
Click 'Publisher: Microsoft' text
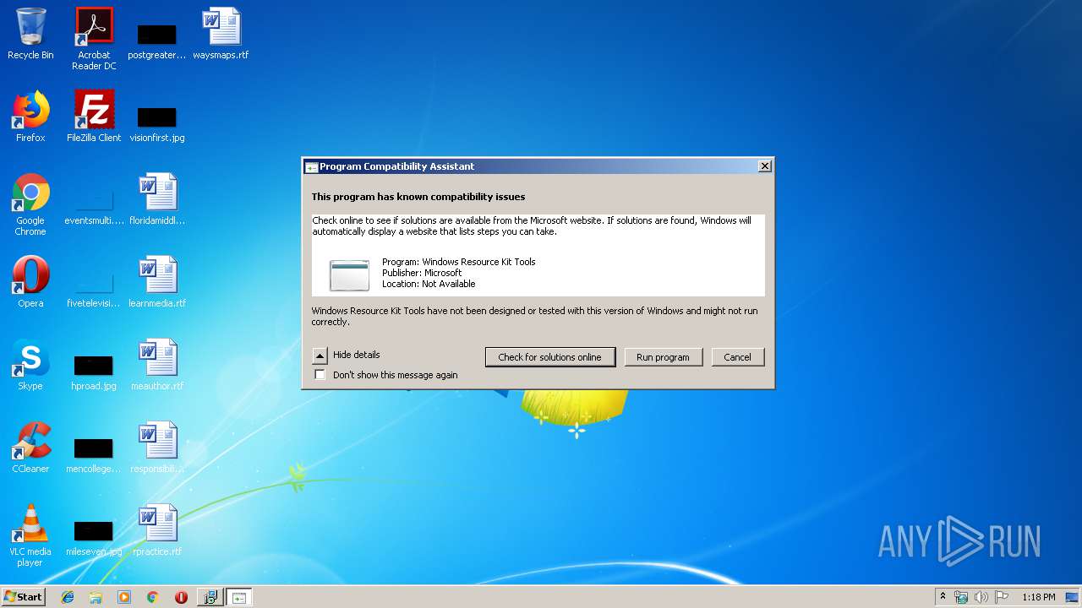click(422, 273)
